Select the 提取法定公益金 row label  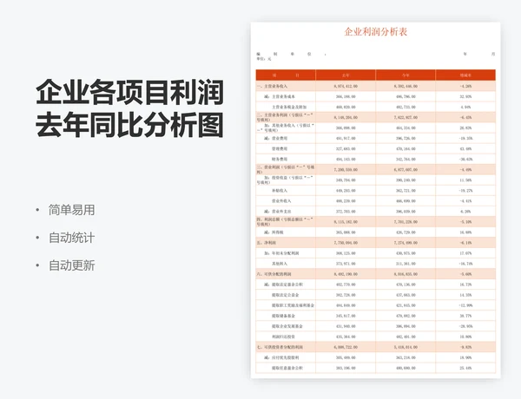point(285,295)
